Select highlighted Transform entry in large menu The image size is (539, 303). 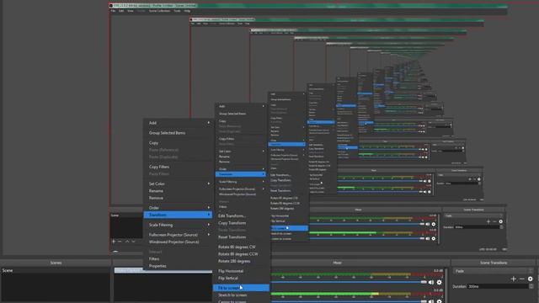(178, 215)
